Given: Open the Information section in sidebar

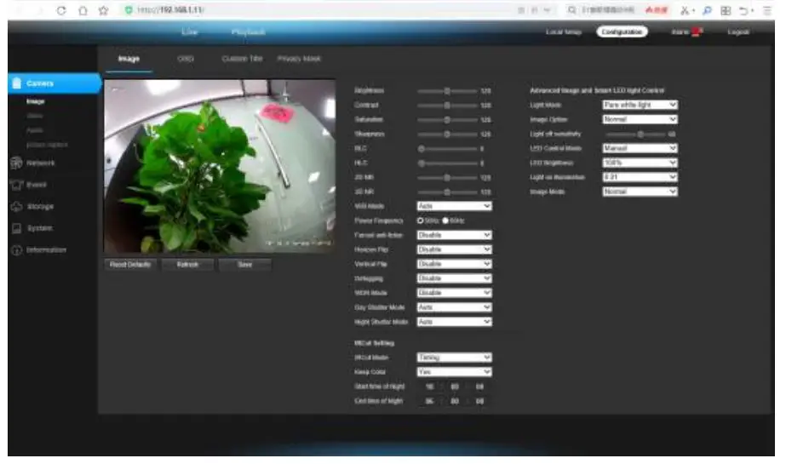Looking at the screenshot, I should tap(46, 250).
